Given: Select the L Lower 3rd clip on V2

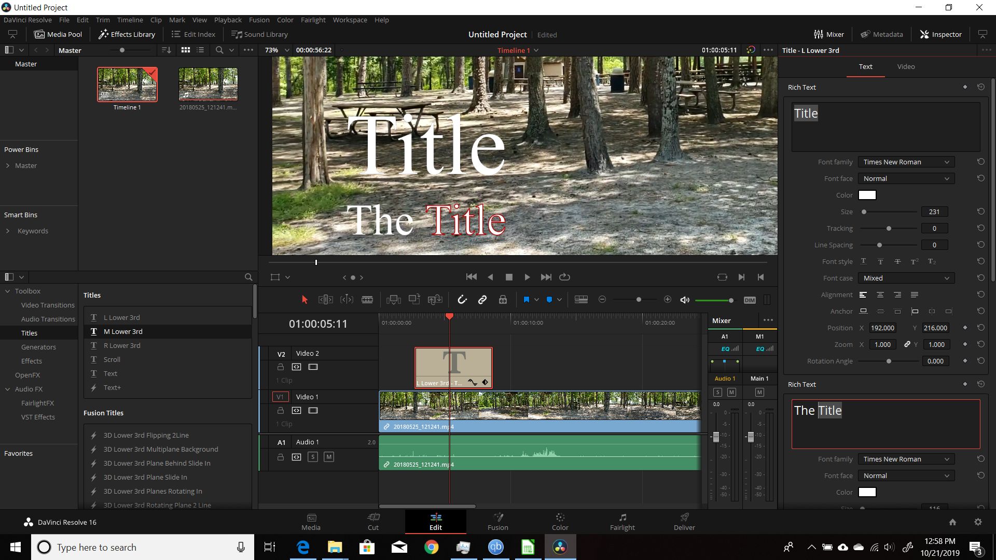Looking at the screenshot, I should [x=453, y=368].
